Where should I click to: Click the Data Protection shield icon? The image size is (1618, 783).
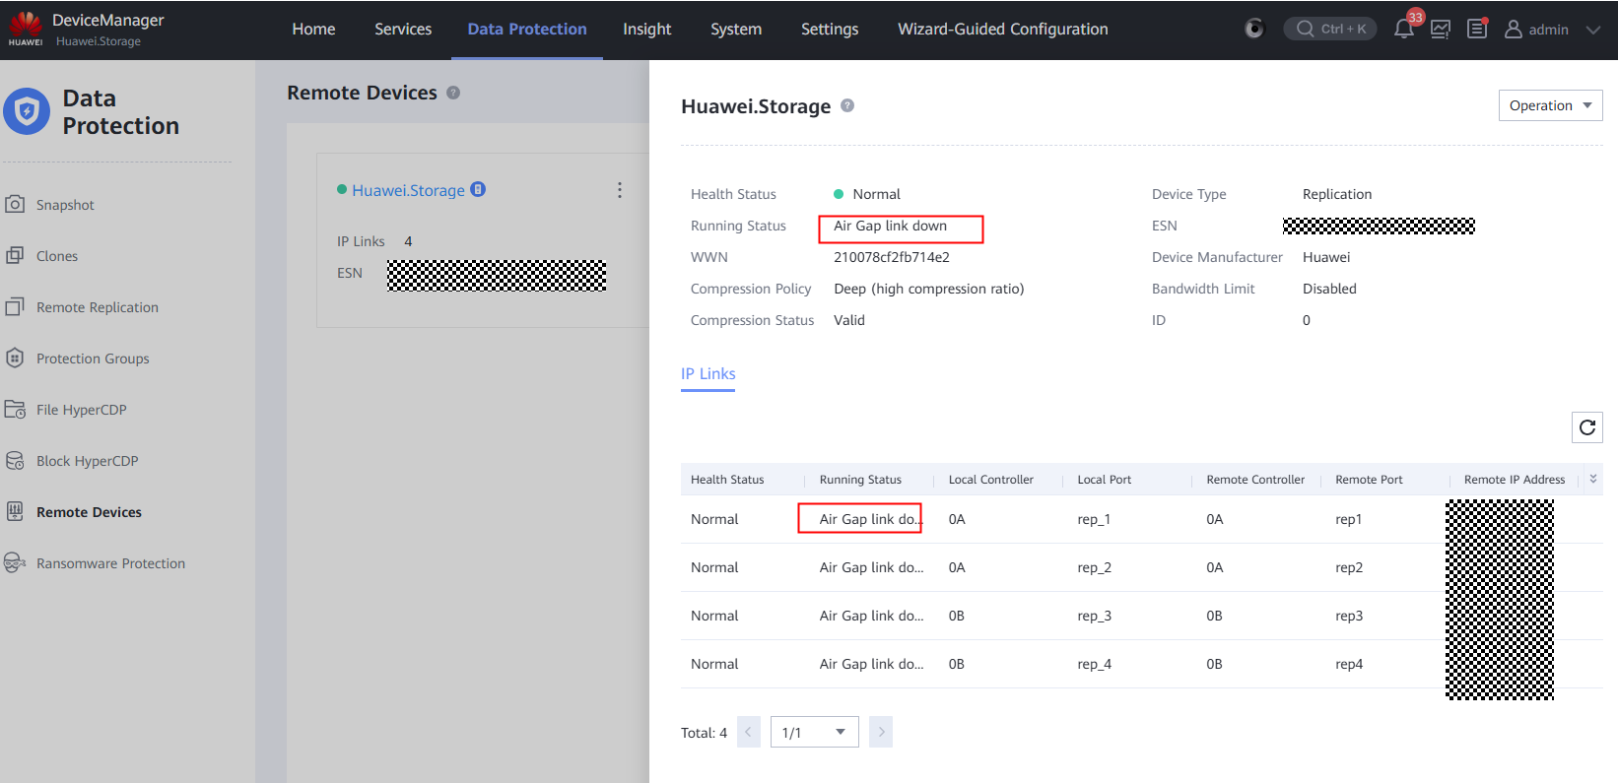pos(27,111)
